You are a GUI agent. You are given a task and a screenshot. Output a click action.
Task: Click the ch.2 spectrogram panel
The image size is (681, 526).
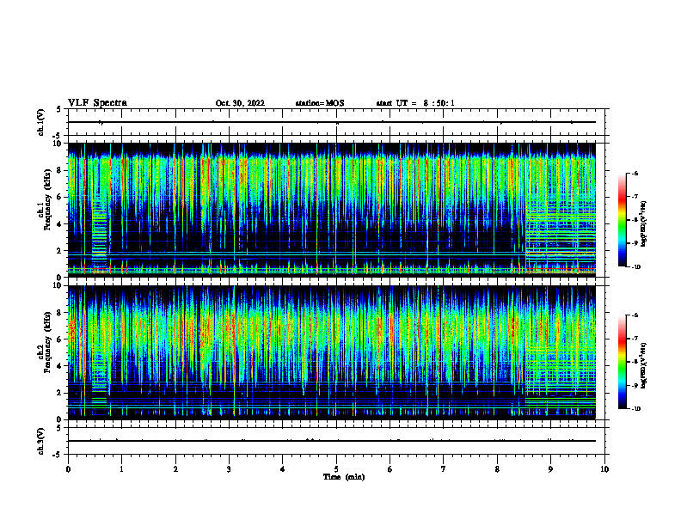[x=331, y=352]
